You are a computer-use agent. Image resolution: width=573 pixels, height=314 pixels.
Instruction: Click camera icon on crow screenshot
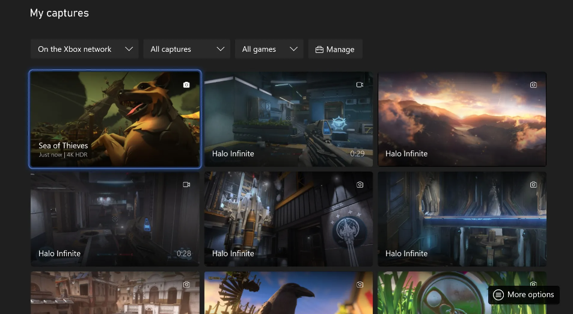coord(360,285)
